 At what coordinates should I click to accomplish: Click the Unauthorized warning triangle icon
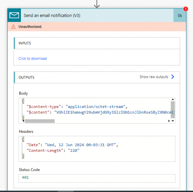(x=14, y=27)
